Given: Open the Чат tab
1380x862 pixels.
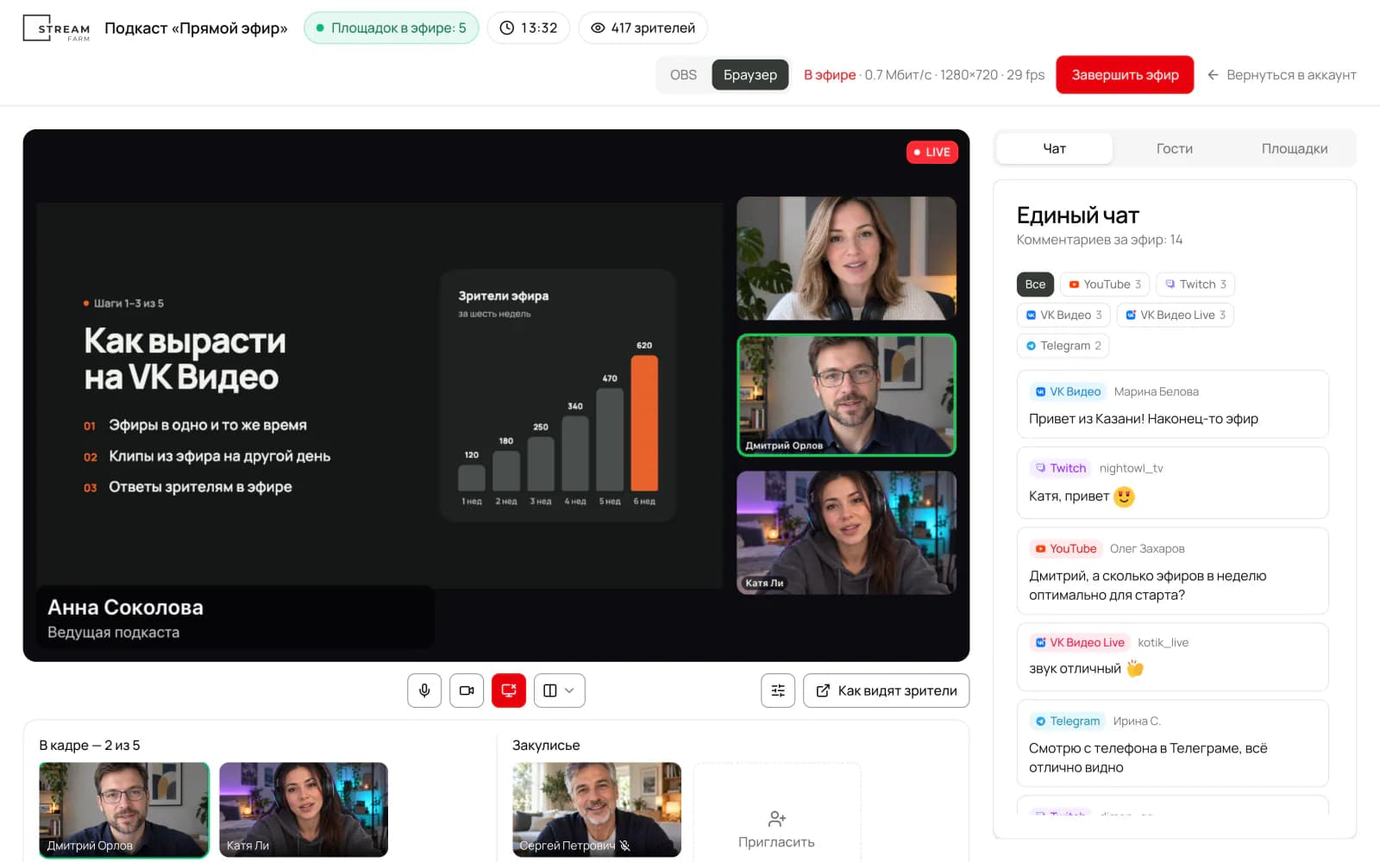Looking at the screenshot, I should [1054, 148].
